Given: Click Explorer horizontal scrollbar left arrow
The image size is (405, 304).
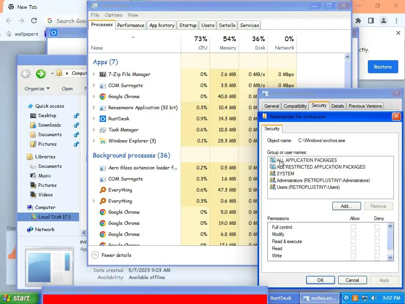Looking at the screenshot, I should [84, 233].
